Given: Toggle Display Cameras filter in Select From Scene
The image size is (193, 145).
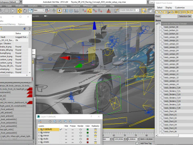Looking at the screenshot, I should [x=168, y=12].
